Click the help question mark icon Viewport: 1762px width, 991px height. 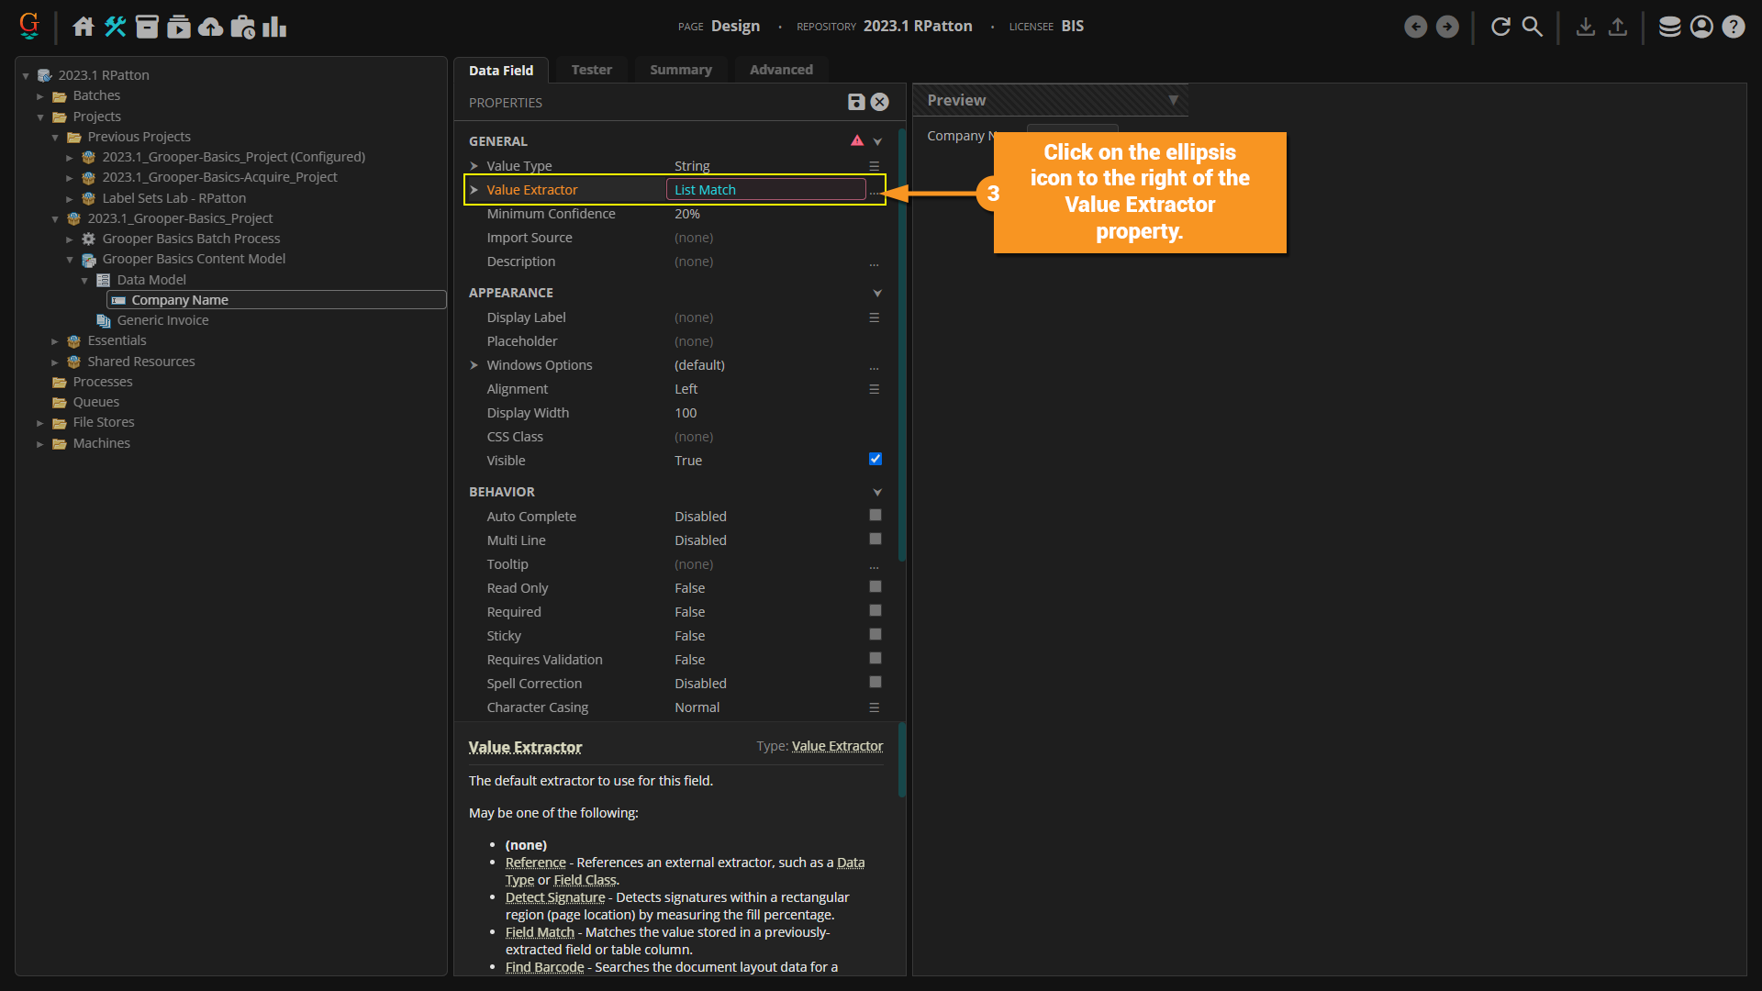pos(1733,27)
